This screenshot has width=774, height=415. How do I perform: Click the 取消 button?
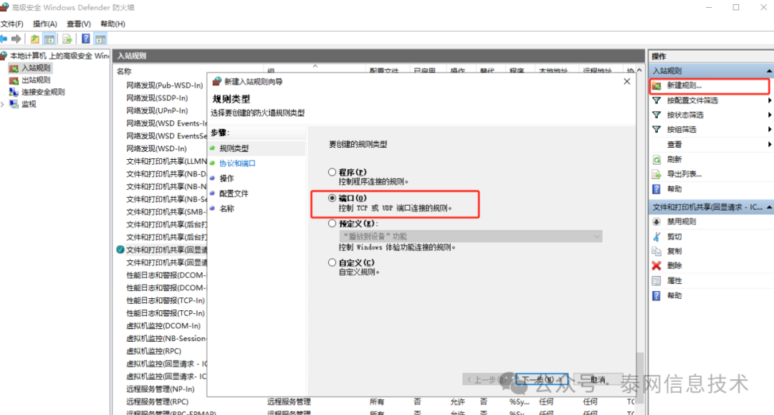pyautogui.click(x=598, y=379)
